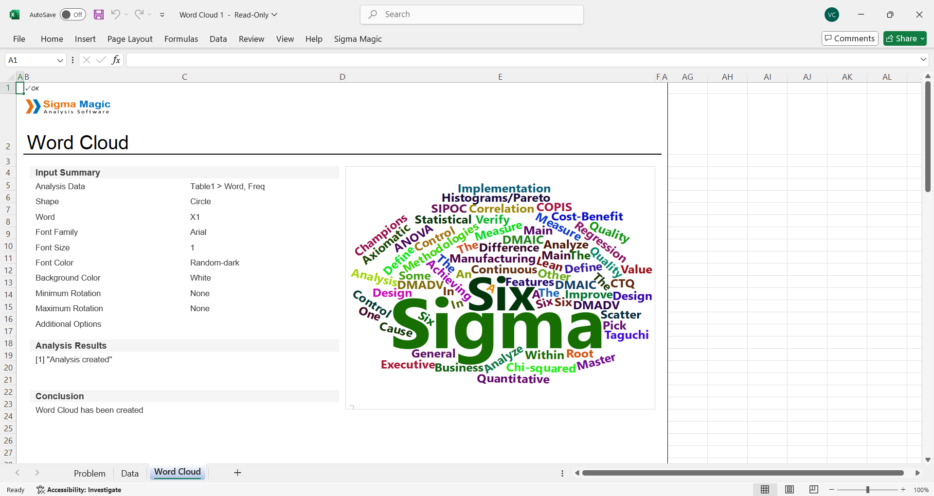Click Accessibility: Investigate in status bar
The image size is (934, 496).
[79, 490]
